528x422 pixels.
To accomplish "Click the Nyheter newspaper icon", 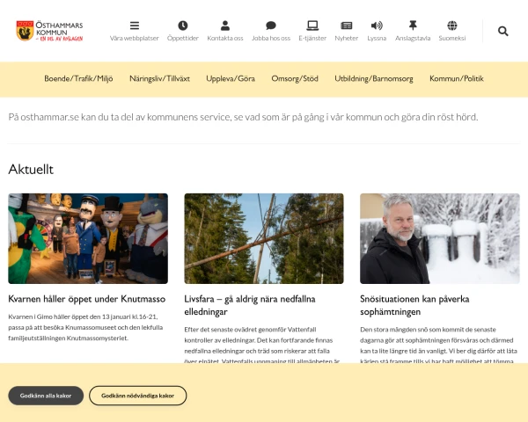I will [x=347, y=25].
